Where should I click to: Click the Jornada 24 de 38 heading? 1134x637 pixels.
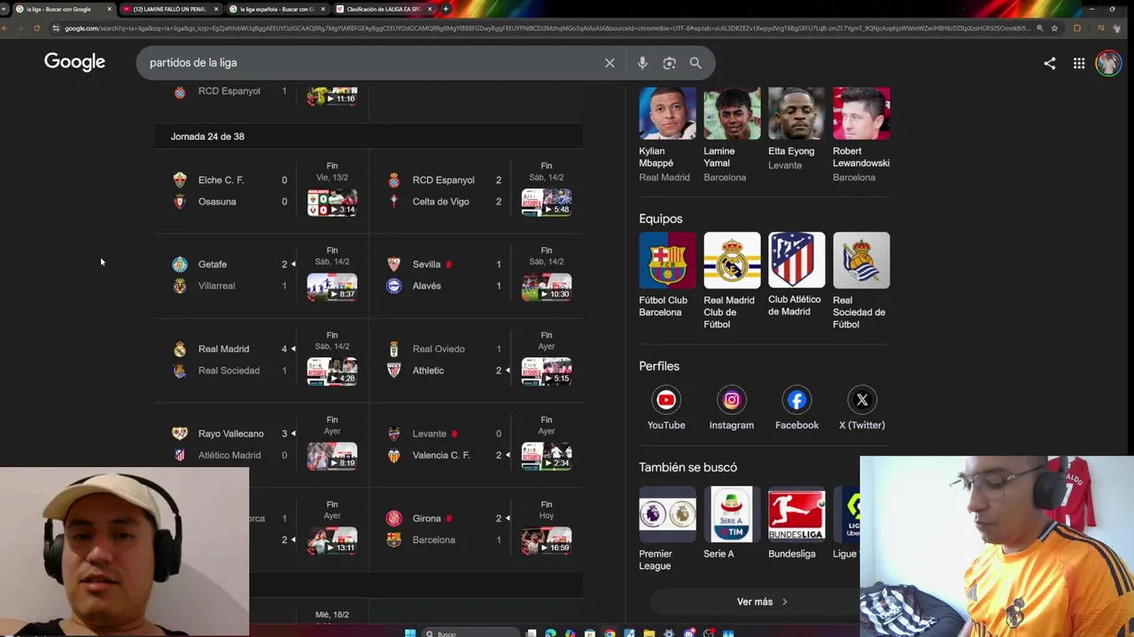(207, 136)
